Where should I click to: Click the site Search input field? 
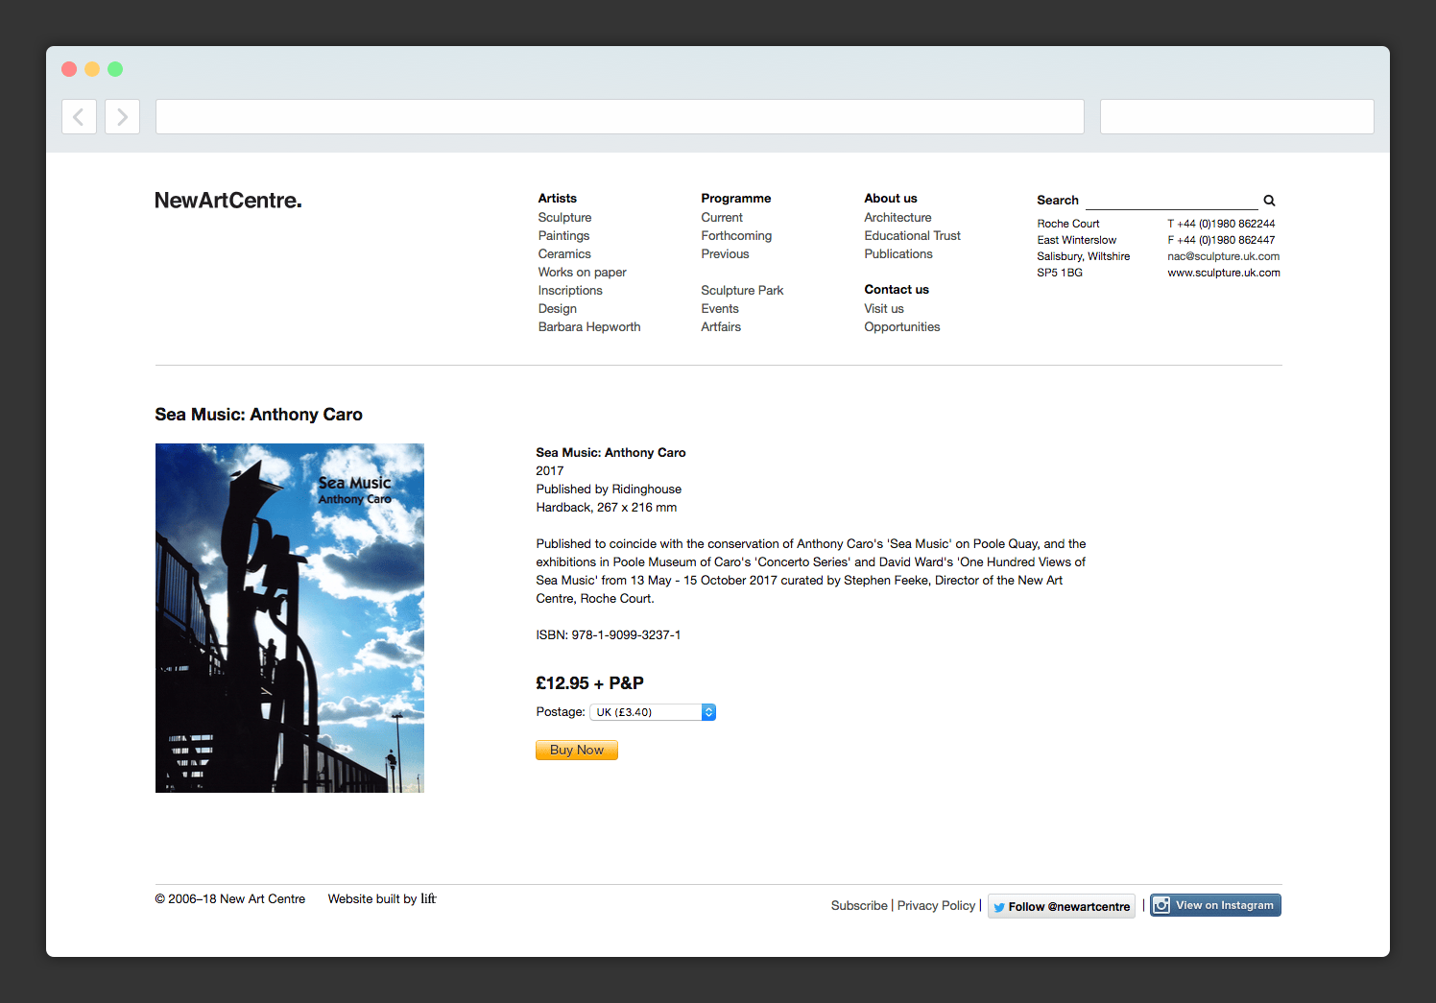(x=1171, y=200)
